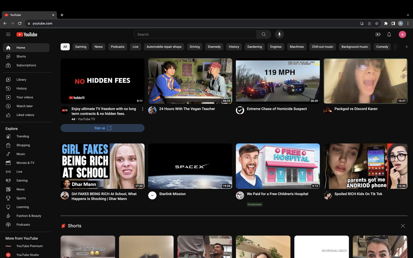This screenshot has width=413, height=258.
Task: Open the notifications bell
Action: 389,34
